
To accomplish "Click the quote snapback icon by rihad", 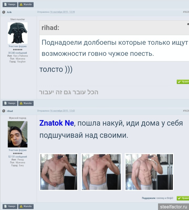I will pyautogui.click(x=188, y=24).
